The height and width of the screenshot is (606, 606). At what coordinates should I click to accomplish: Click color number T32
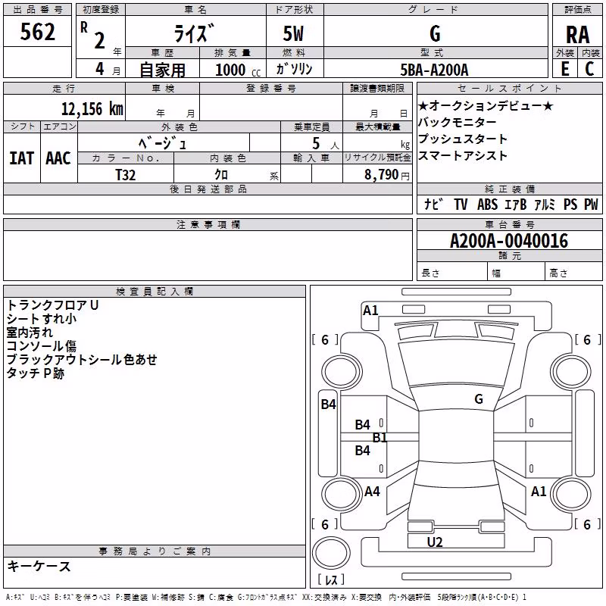(125, 175)
